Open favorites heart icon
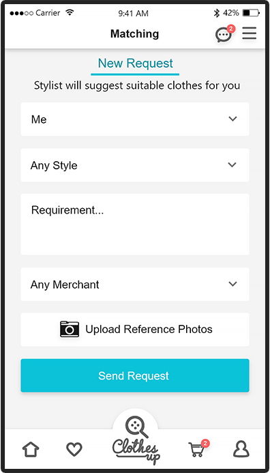Image resolution: width=270 pixels, height=473 pixels. (74, 450)
